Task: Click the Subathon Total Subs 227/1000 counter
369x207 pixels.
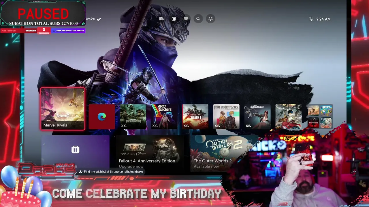Action: click(x=43, y=24)
